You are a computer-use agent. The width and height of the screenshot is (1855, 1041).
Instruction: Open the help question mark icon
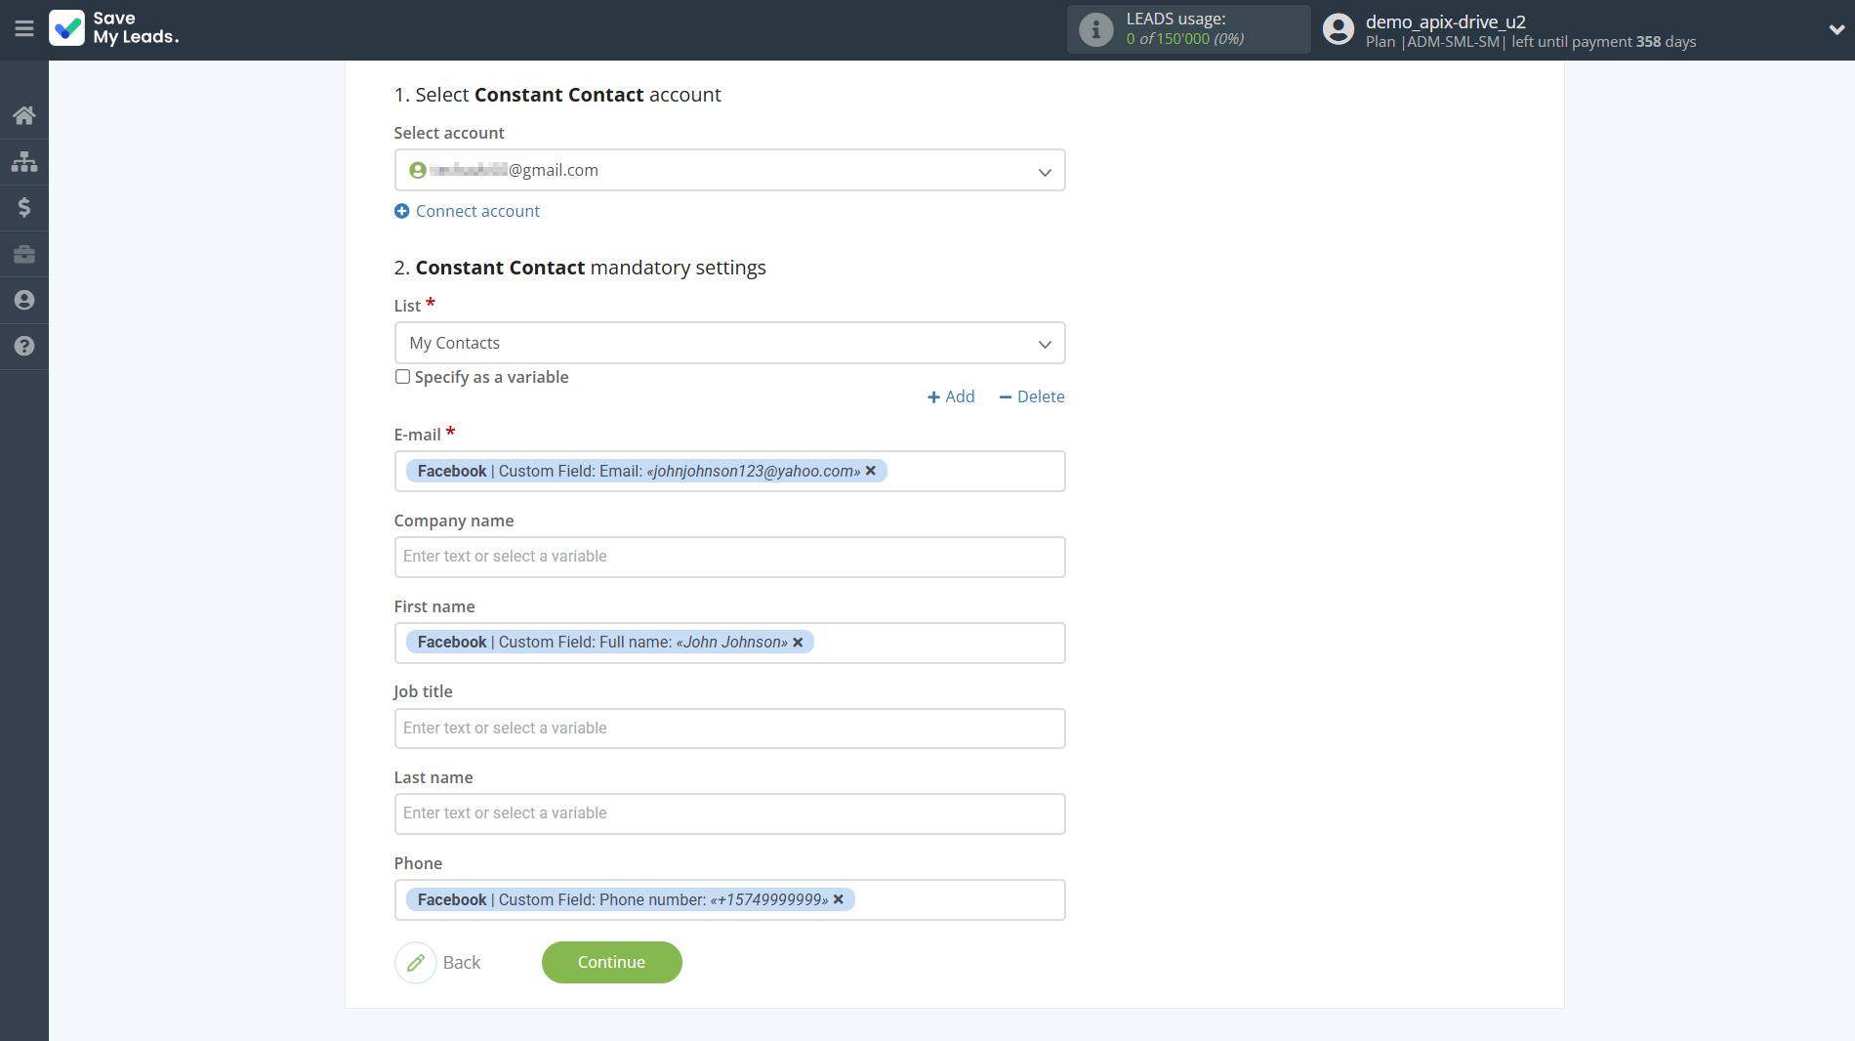[x=24, y=347]
